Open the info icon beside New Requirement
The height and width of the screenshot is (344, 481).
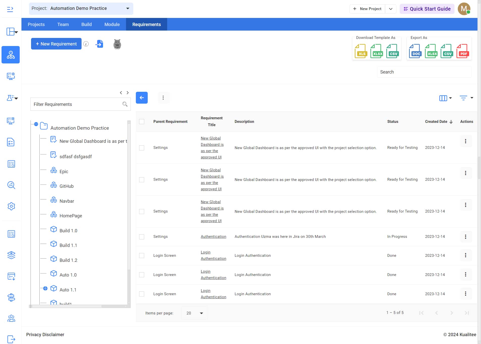coord(86,44)
